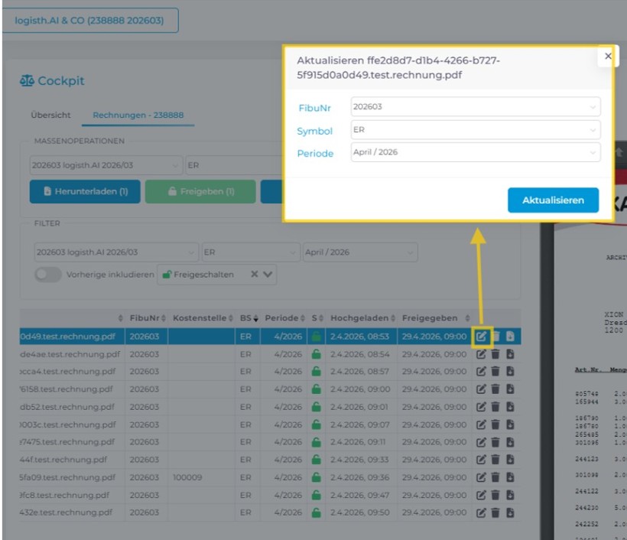The width and height of the screenshot is (627, 540).
Task: Open logisth.AI & CO (238888 202603) client button
Action: [x=89, y=21]
